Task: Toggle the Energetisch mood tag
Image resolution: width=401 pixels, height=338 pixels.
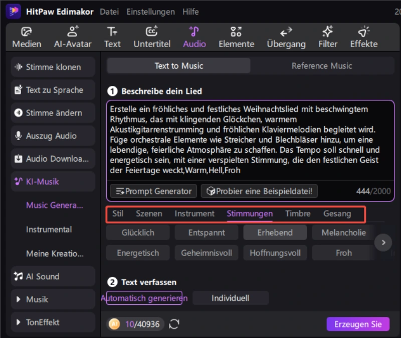Action: click(x=138, y=253)
